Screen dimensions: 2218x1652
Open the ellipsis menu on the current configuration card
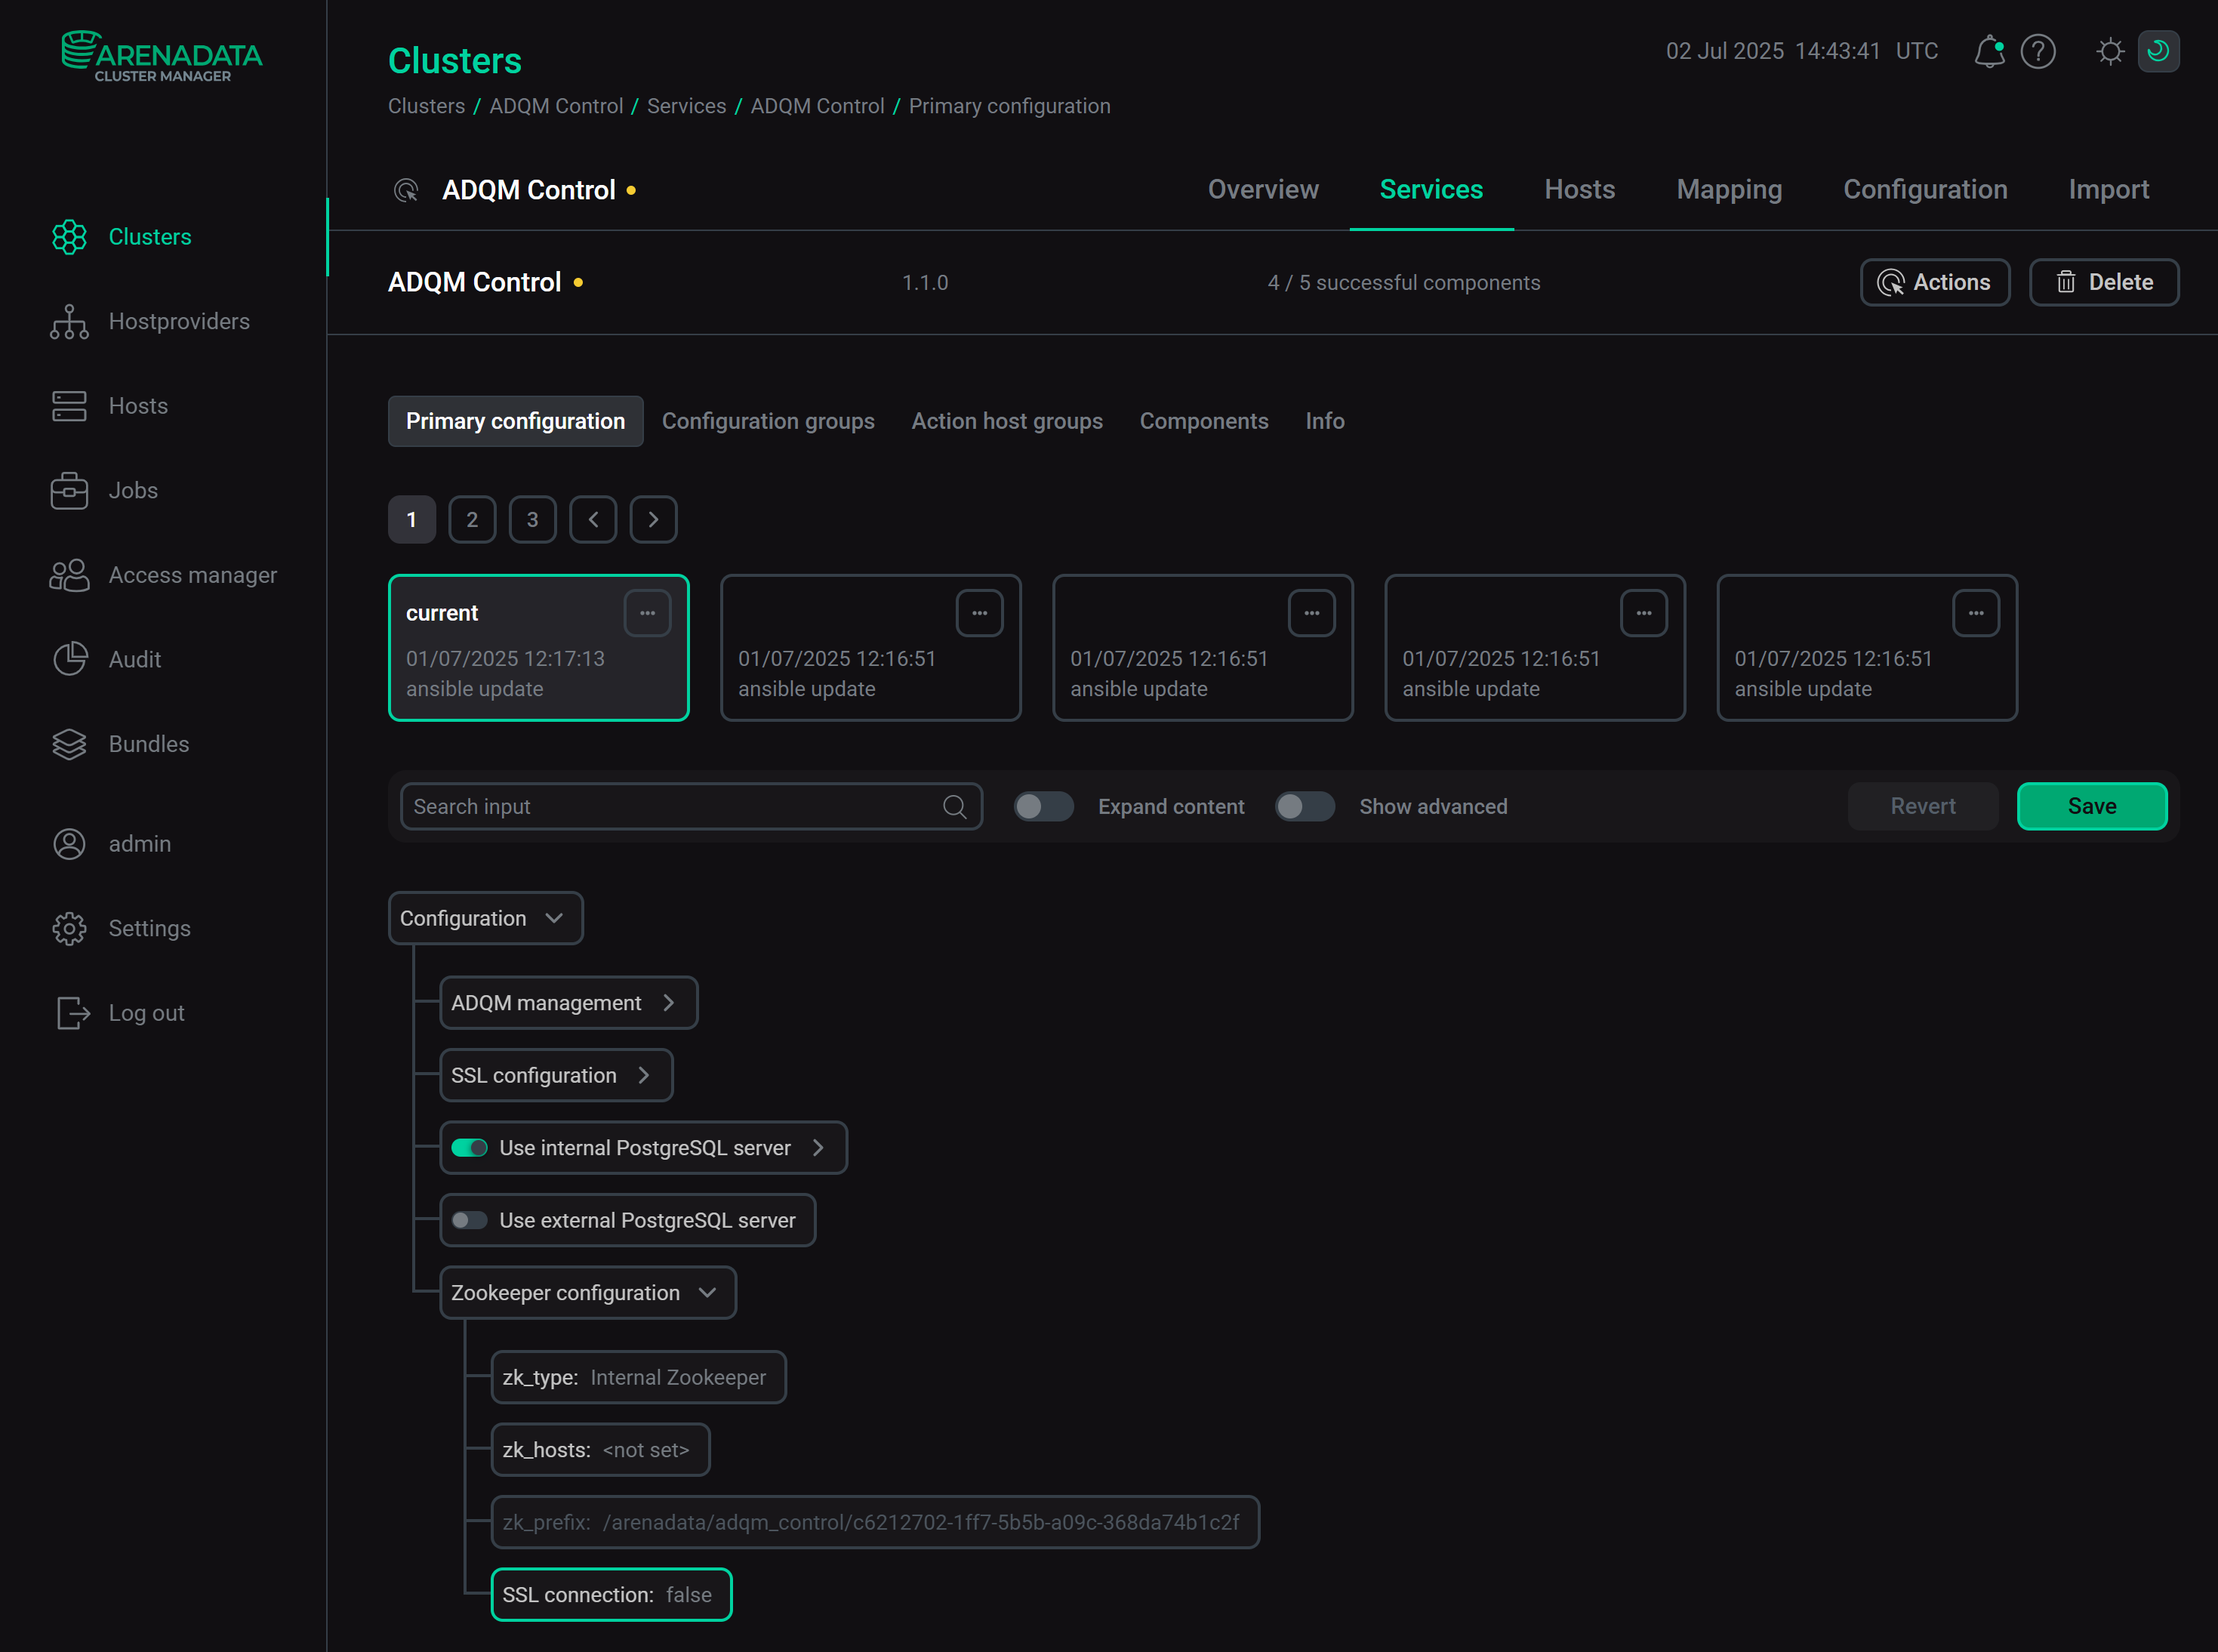(648, 612)
